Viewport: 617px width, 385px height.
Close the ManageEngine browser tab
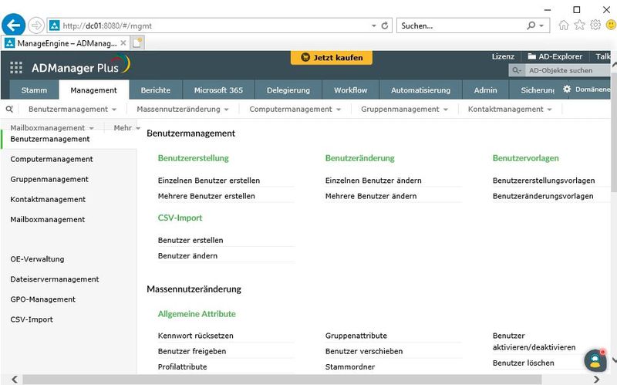[x=123, y=43]
